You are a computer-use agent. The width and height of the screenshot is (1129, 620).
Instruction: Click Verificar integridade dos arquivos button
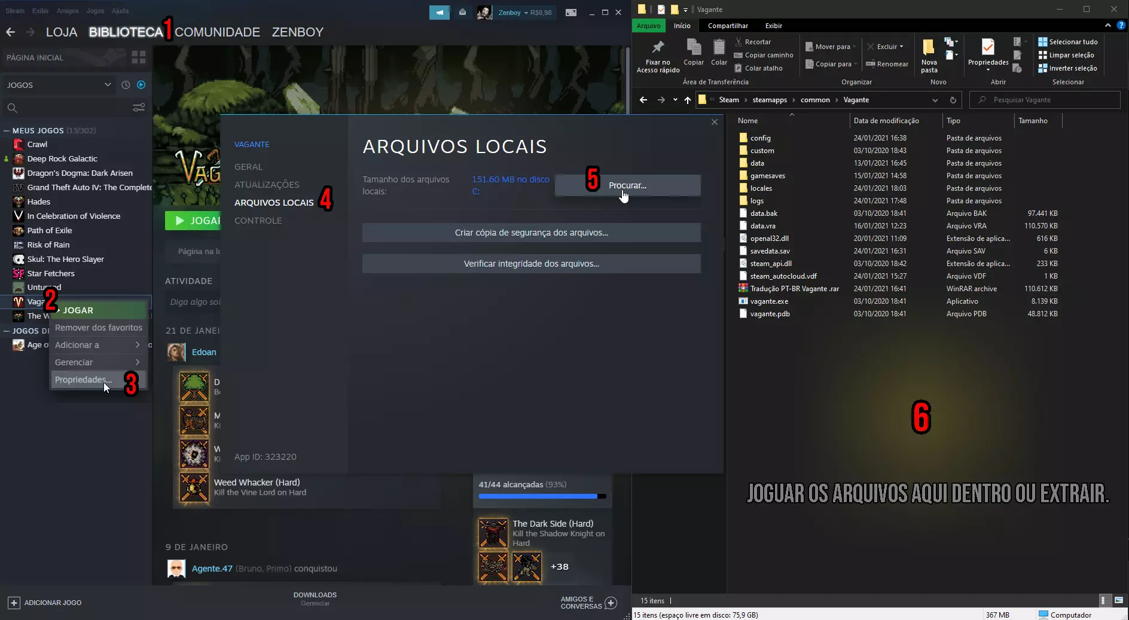531,264
